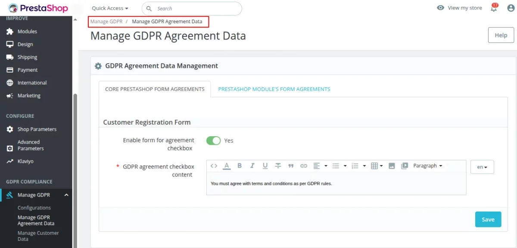
Task: Open the en language dropdown
Action: tap(482, 167)
